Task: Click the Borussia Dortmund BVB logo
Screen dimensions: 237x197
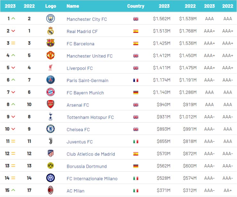Action: pyautogui.click(x=51, y=166)
